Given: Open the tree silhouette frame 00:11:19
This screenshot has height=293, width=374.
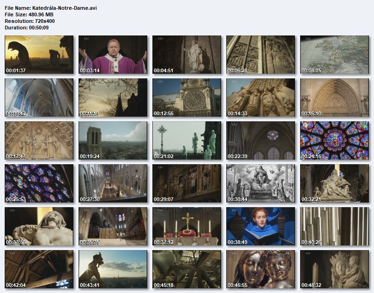Looking at the screenshot, I should coord(113,98).
